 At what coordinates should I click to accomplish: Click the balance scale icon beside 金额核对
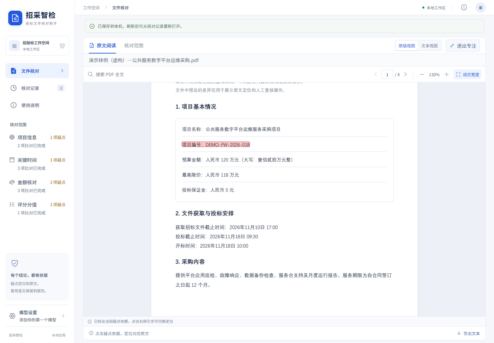pos(12,182)
